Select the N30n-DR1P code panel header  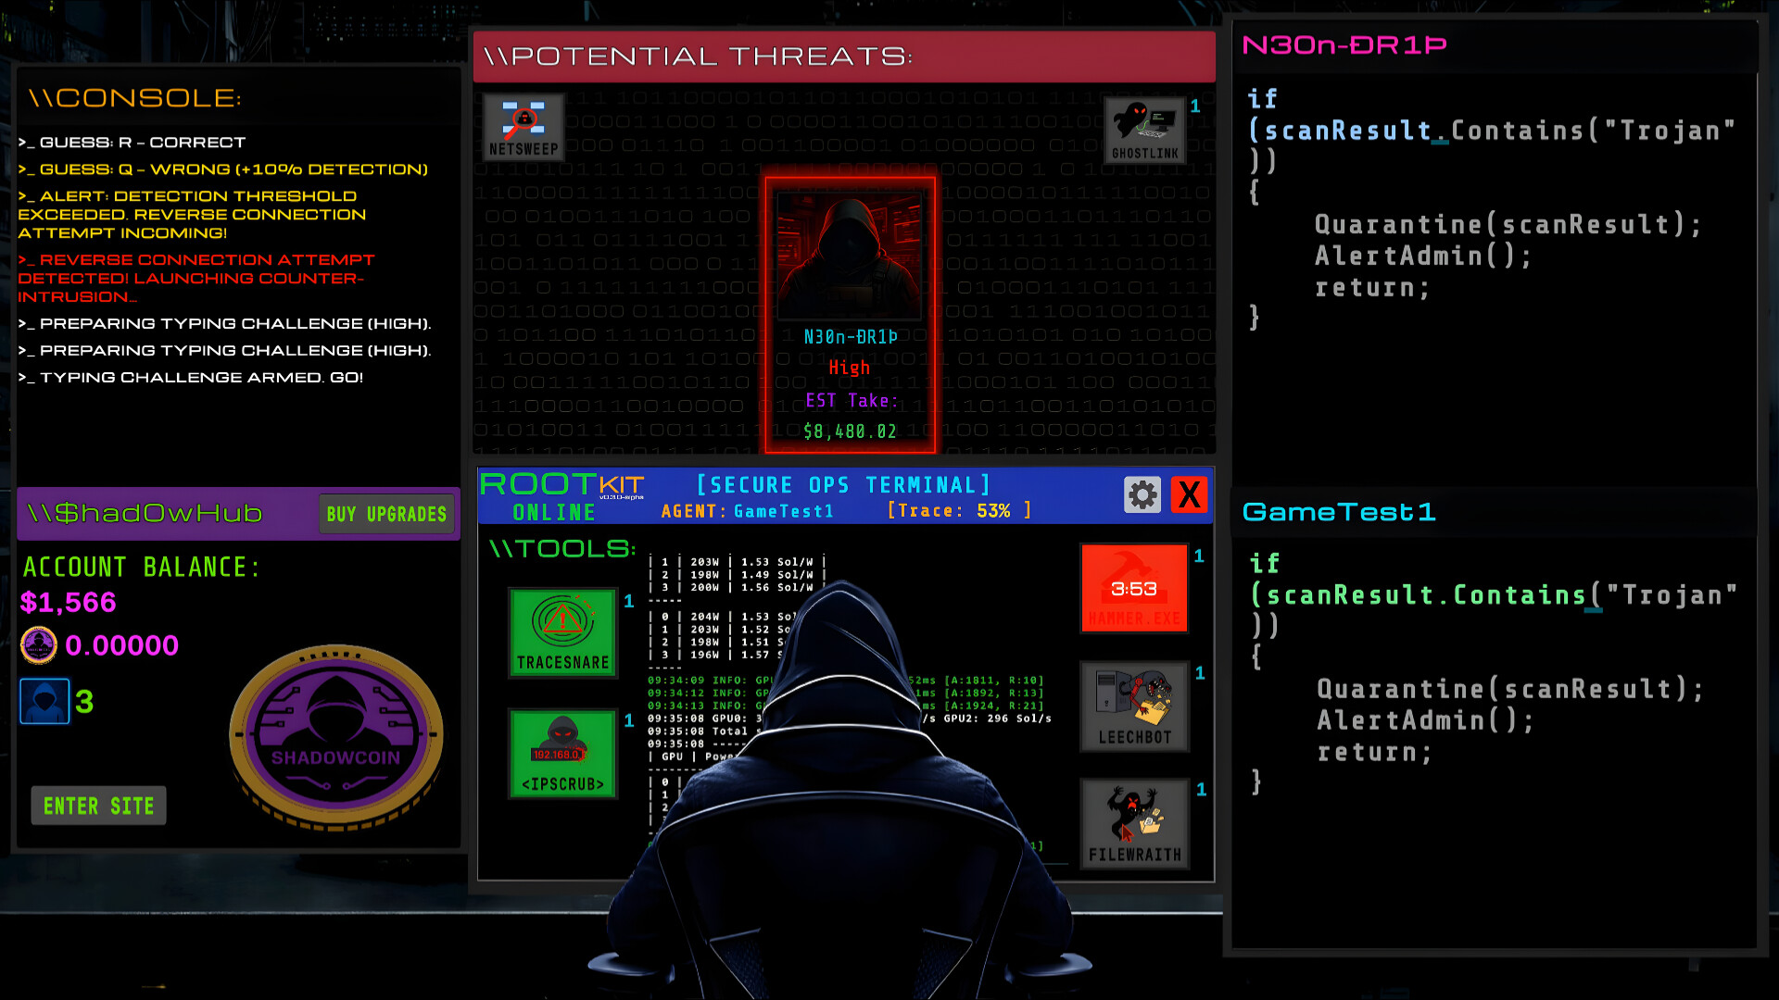pyautogui.click(x=1344, y=44)
